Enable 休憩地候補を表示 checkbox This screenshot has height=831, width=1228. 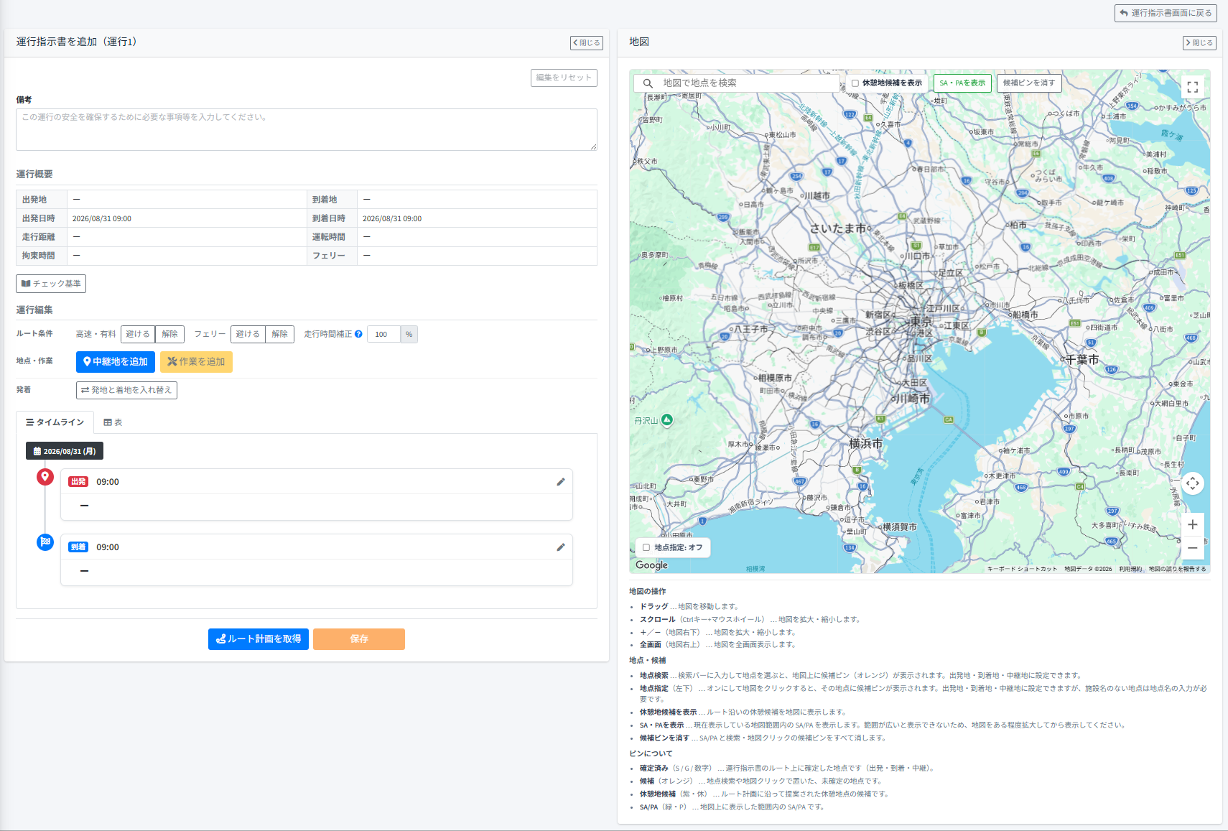pos(855,83)
